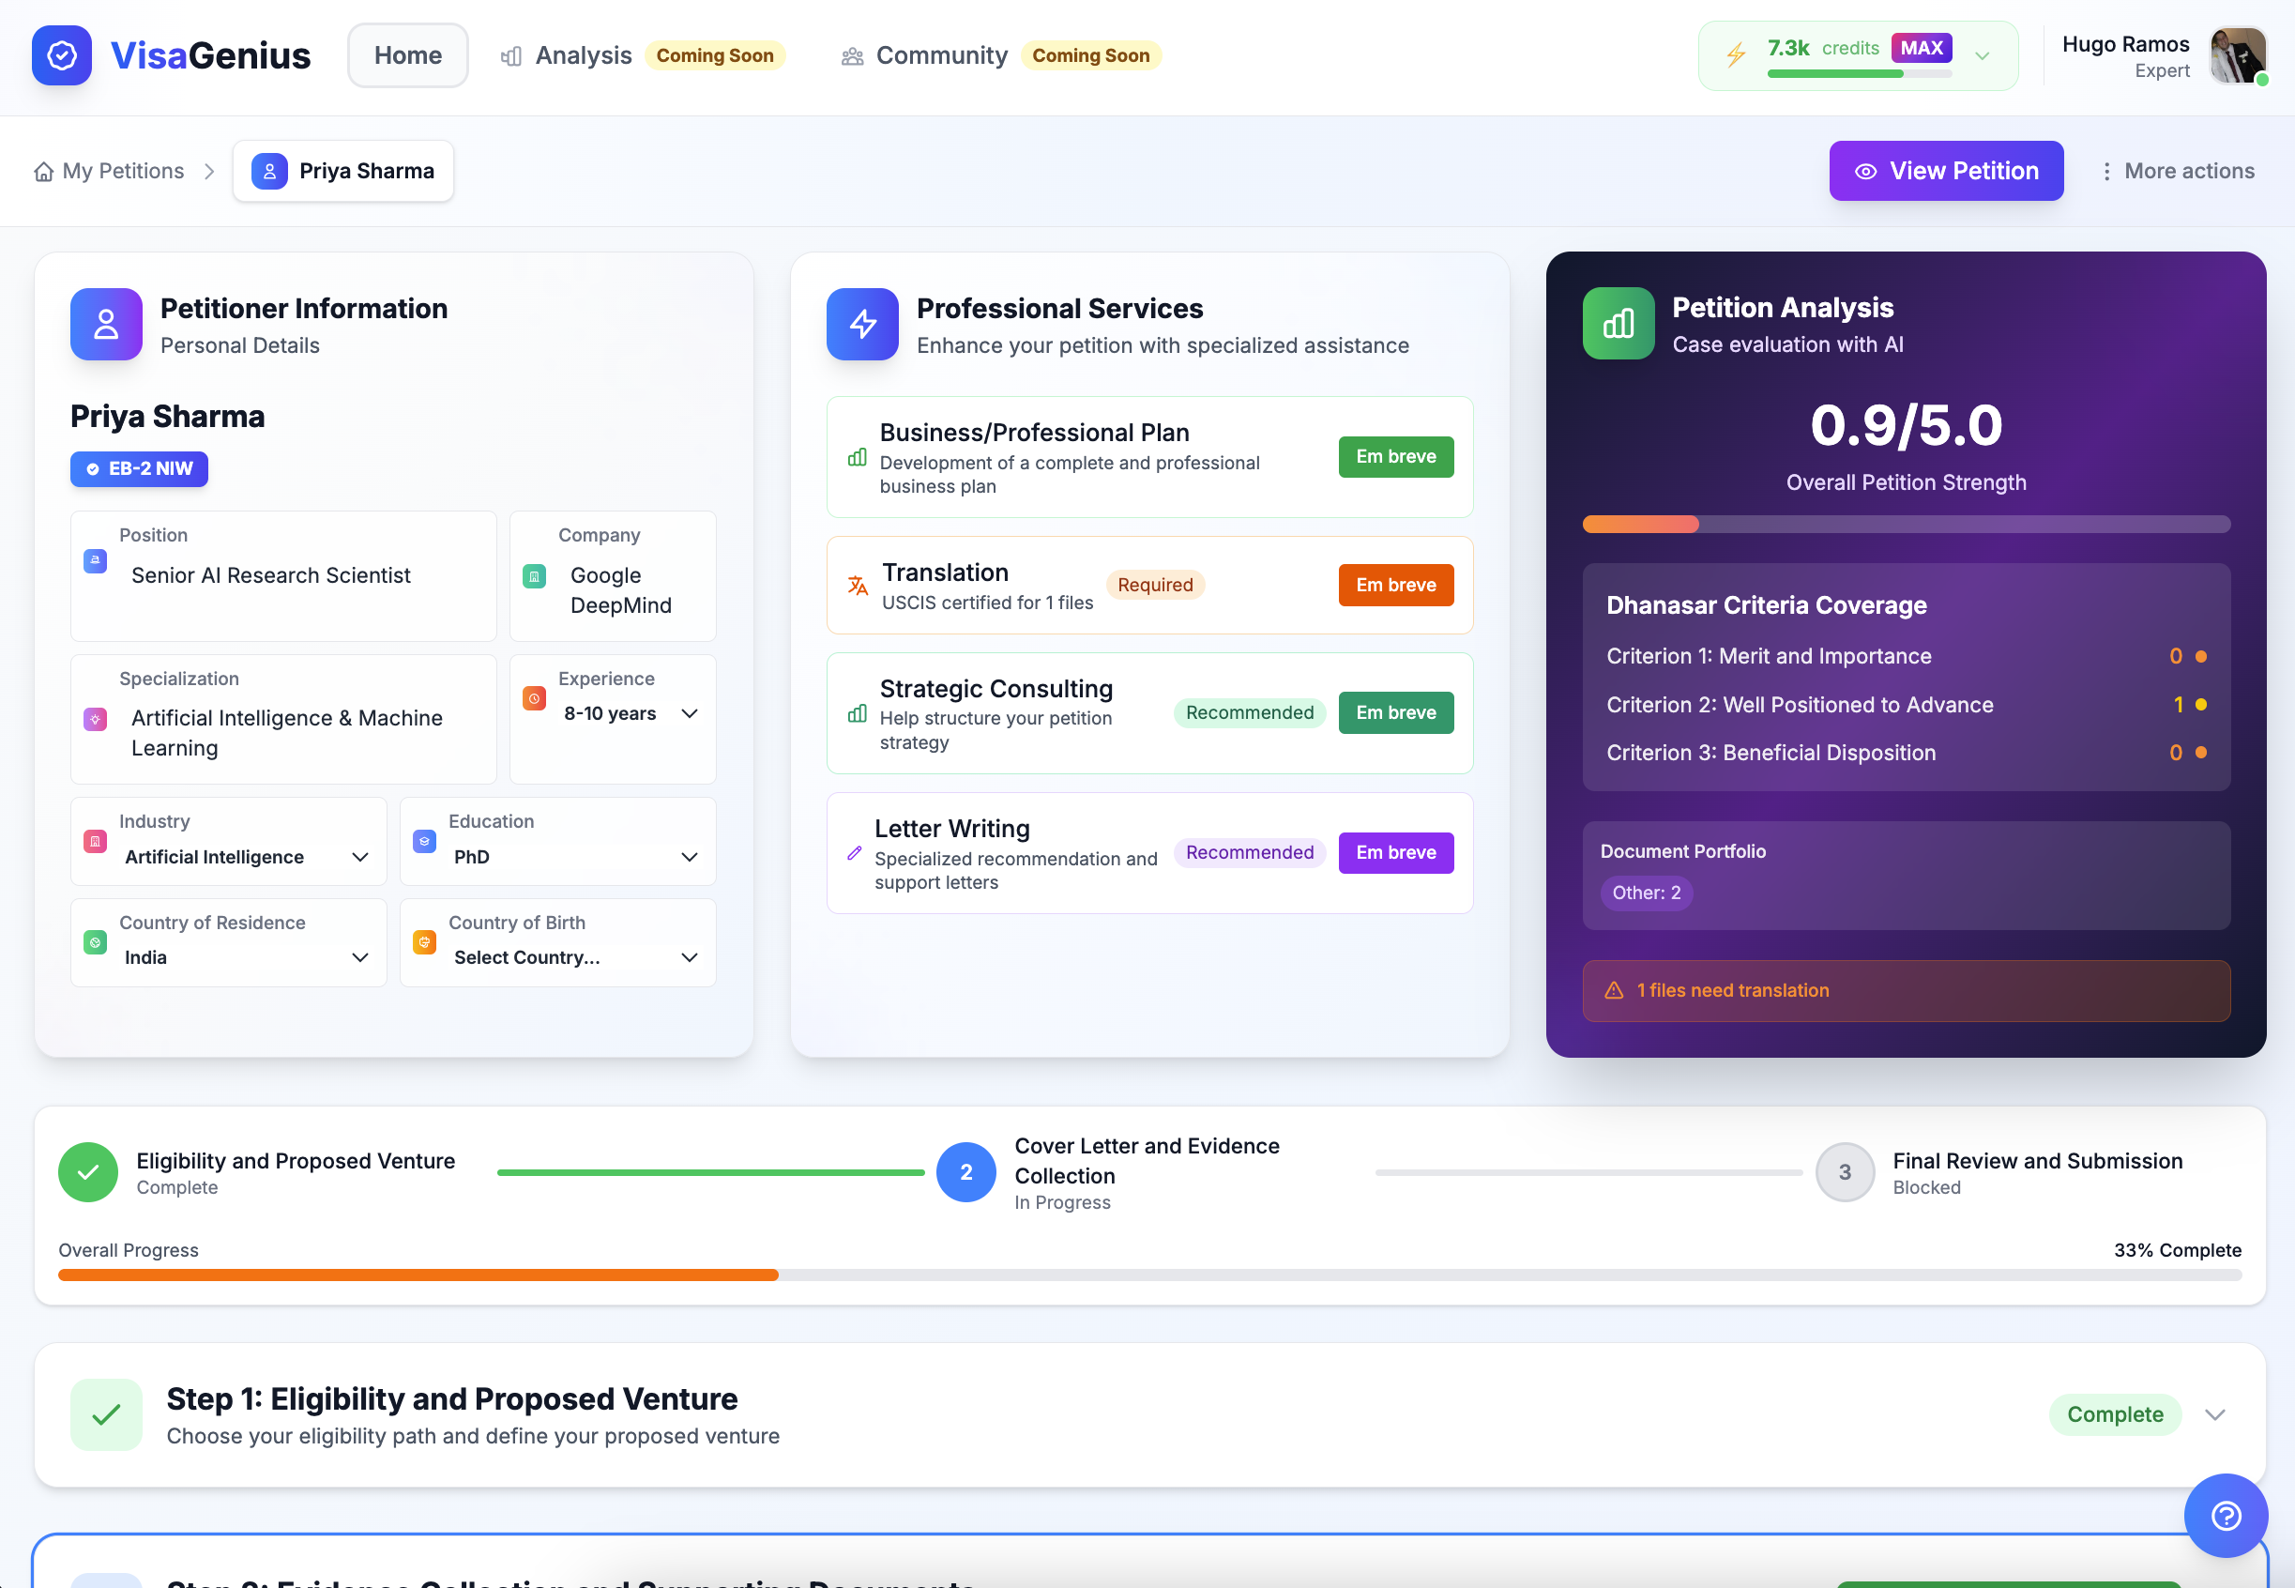Open the Education PhD dropdown
The image size is (2295, 1588).
click(x=576, y=857)
